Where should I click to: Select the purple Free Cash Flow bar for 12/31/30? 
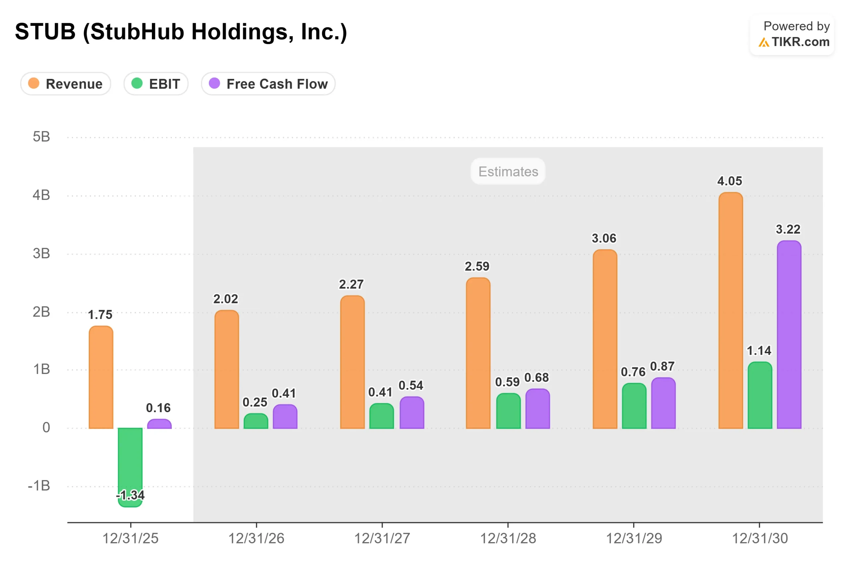coord(789,335)
